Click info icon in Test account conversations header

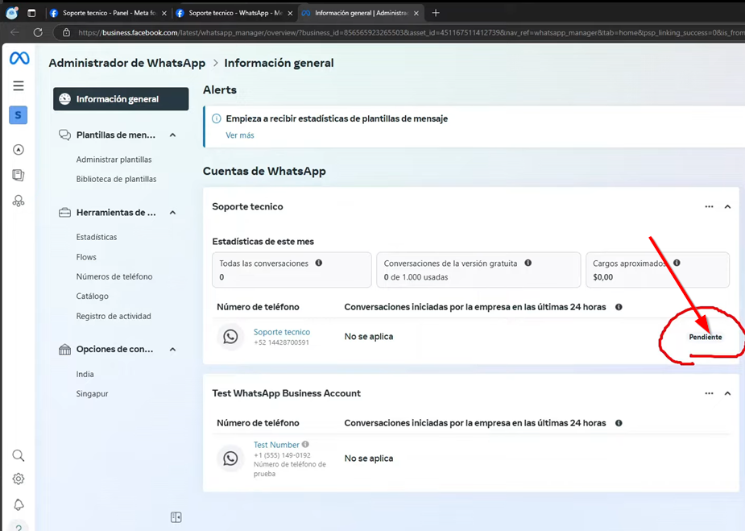pos(619,423)
